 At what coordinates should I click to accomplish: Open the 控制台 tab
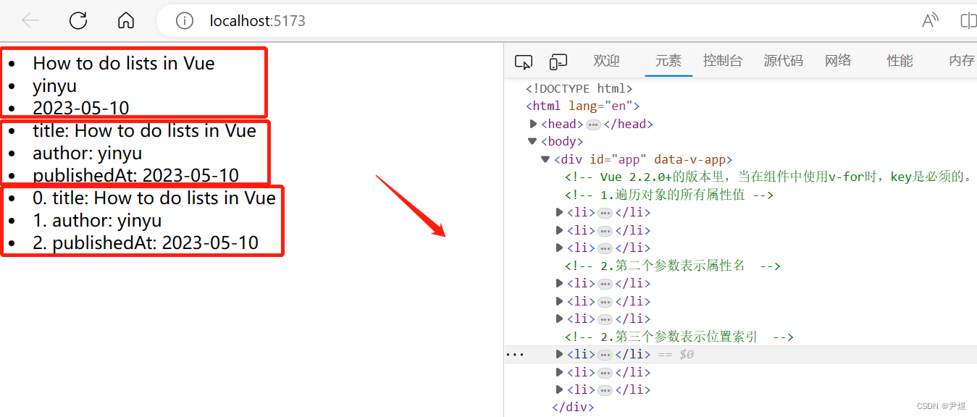(x=723, y=61)
